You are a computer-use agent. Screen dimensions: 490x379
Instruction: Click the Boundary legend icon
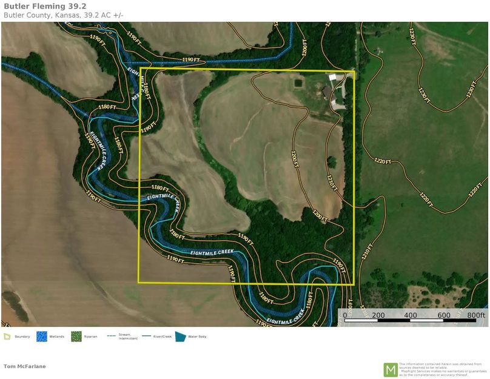(7, 336)
